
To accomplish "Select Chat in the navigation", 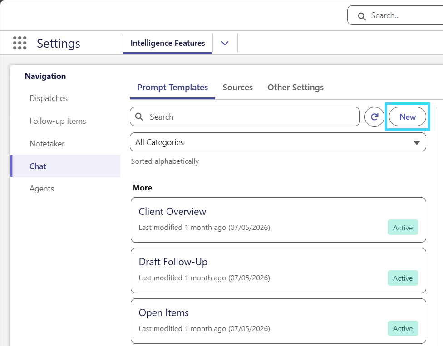I will pyautogui.click(x=65, y=166).
